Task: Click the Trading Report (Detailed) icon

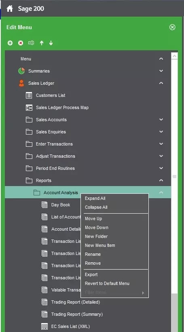Action: (x=44, y=302)
